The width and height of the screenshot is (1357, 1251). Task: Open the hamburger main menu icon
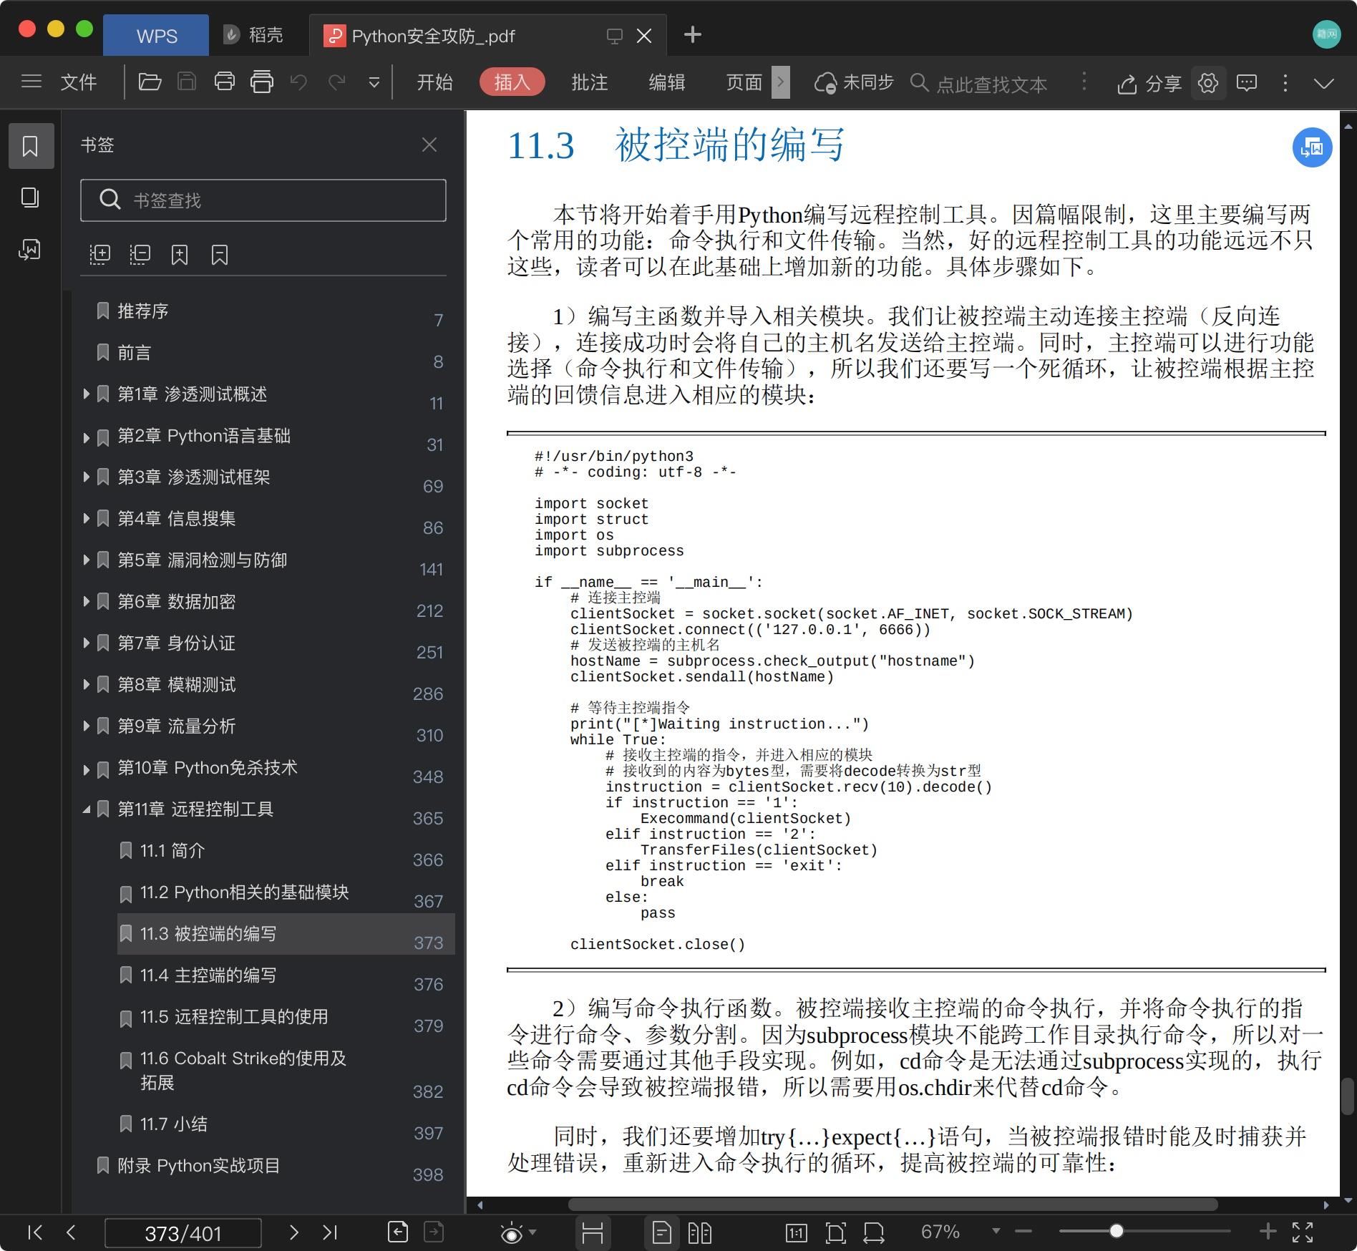pos(31,82)
